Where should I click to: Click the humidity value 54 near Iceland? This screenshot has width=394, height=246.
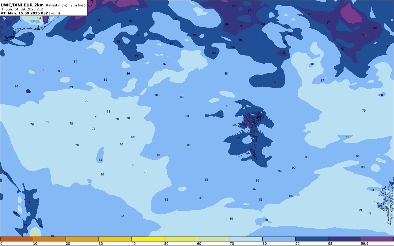coord(39,18)
